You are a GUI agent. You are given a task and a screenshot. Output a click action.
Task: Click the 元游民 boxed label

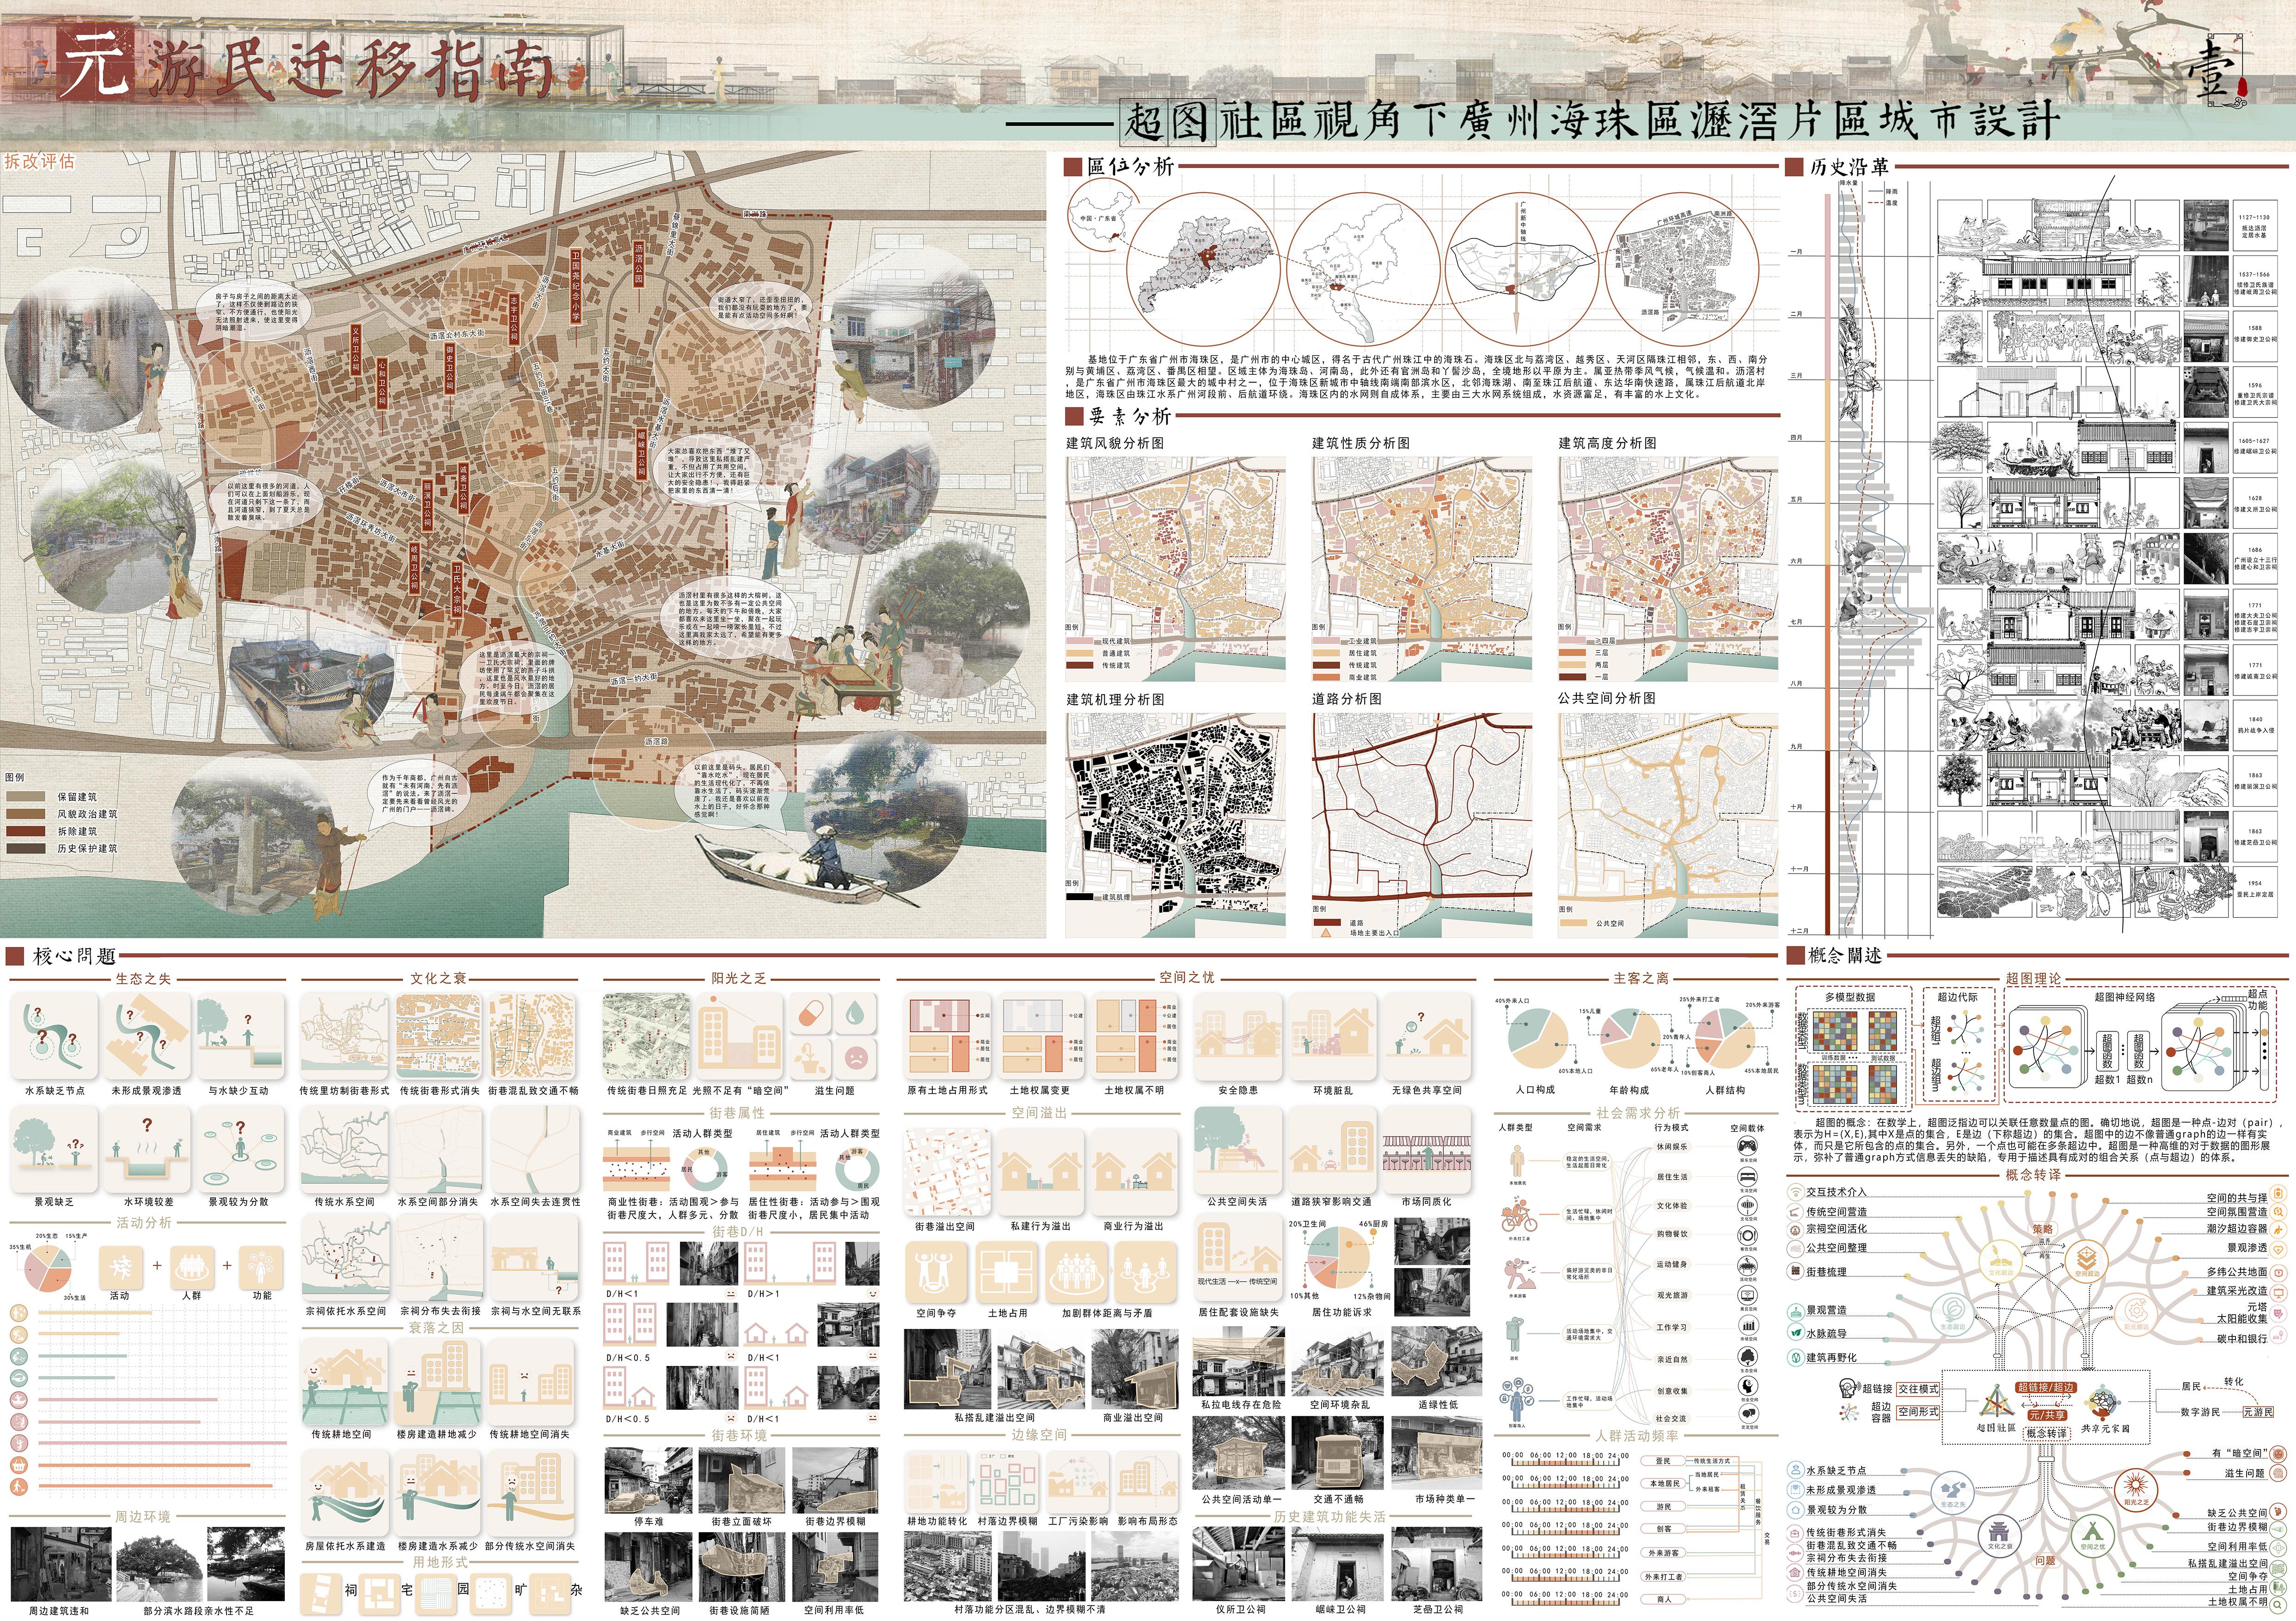[x=2257, y=1411]
